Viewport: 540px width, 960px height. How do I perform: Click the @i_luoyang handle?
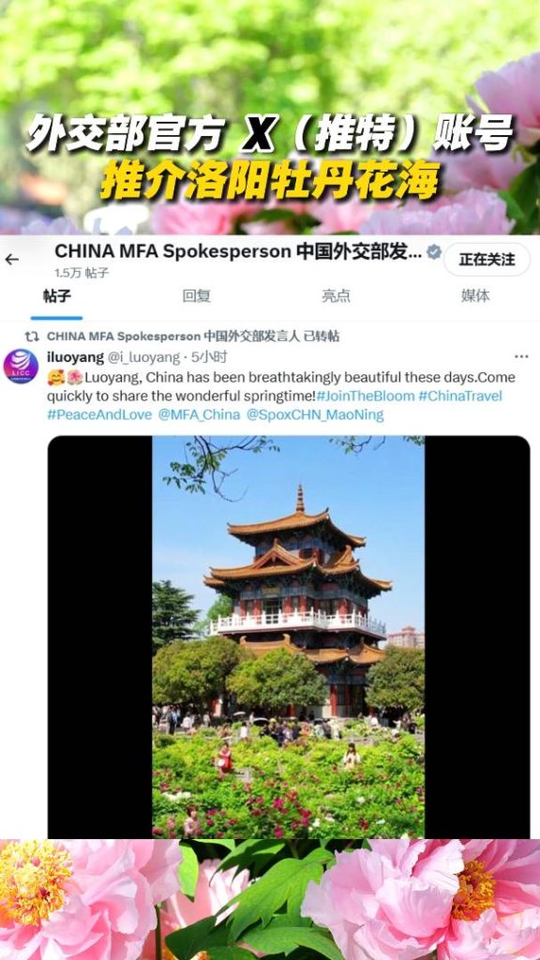click(143, 357)
